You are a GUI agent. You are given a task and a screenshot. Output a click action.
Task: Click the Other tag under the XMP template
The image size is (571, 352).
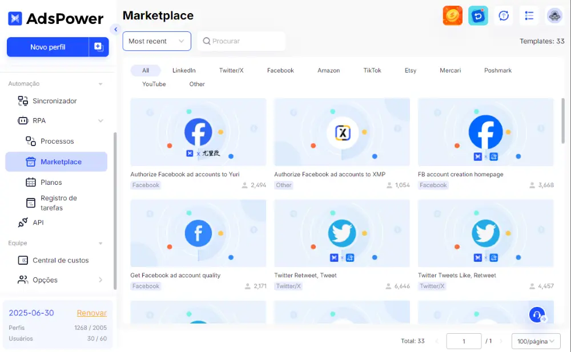(x=284, y=185)
